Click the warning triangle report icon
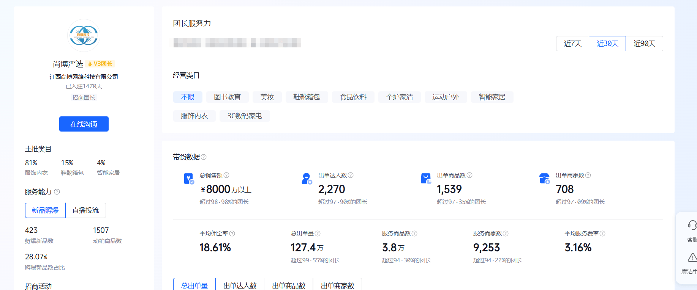The width and height of the screenshot is (697, 290). (692, 258)
